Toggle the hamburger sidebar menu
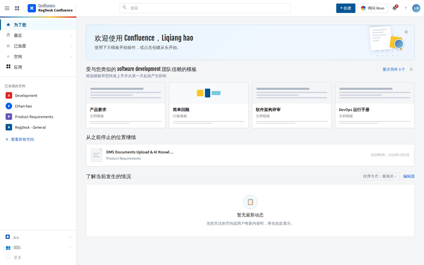 (x=7, y=8)
